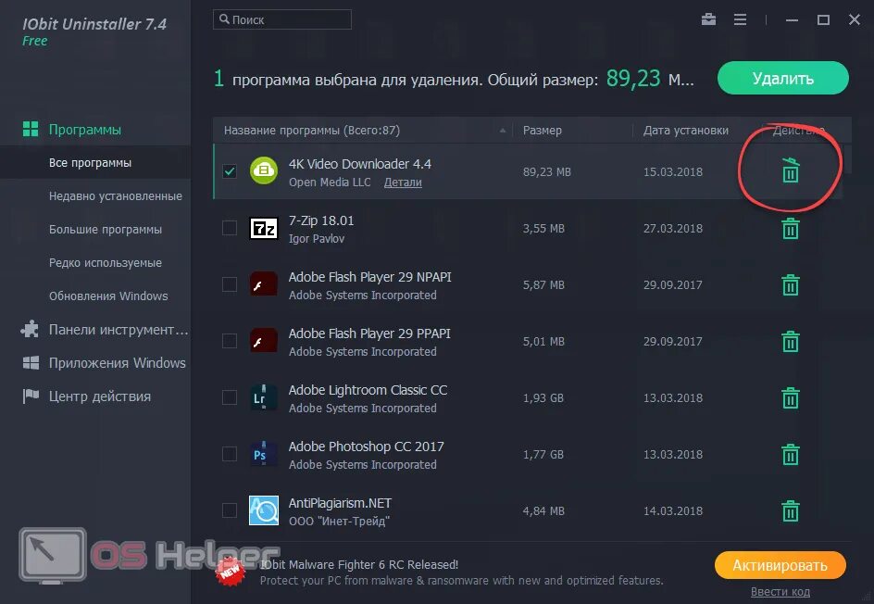Click the Flash Player NPAPI app icon
The height and width of the screenshot is (604, 874).
[x=263, y=284]
